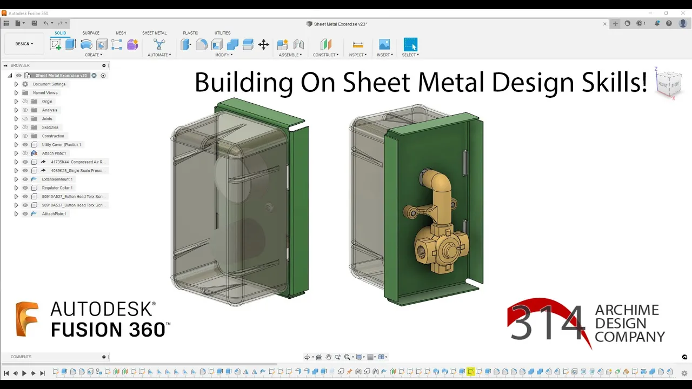This screenshot has width=692, height=389.
Task: Open the DESIGN workspace dropdown
Action: tap(24, 44)
